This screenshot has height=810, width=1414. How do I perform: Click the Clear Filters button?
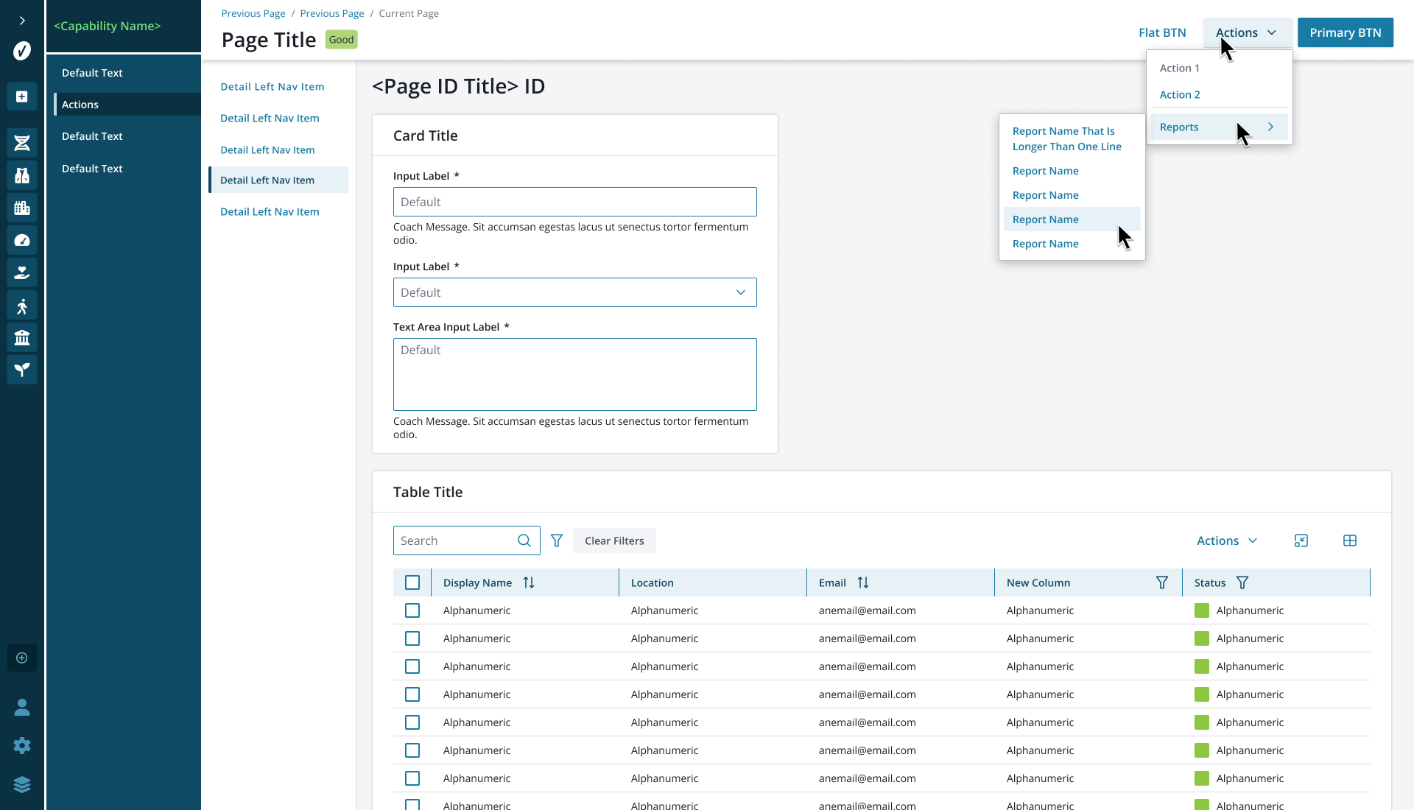coord(614,540)
